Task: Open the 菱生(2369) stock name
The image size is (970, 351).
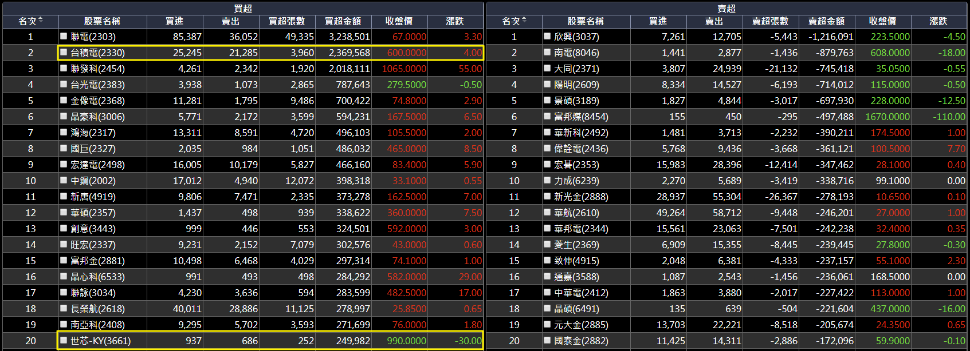Action: pos(576,245)
